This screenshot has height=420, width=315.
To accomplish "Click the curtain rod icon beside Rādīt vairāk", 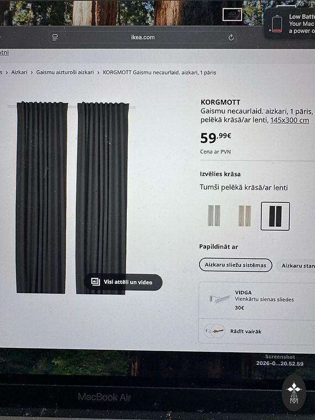I will (214, 331).
